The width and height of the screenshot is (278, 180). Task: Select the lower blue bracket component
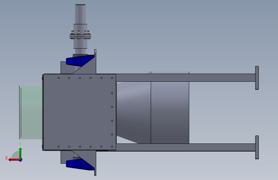(80, 164)
